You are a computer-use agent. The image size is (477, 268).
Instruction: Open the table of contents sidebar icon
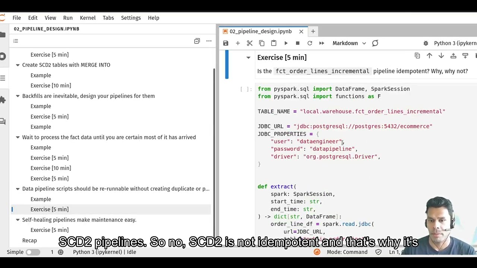click(x=3, y=78)
